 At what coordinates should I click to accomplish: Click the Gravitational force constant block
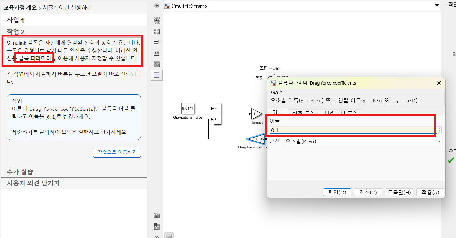[187, 109]
